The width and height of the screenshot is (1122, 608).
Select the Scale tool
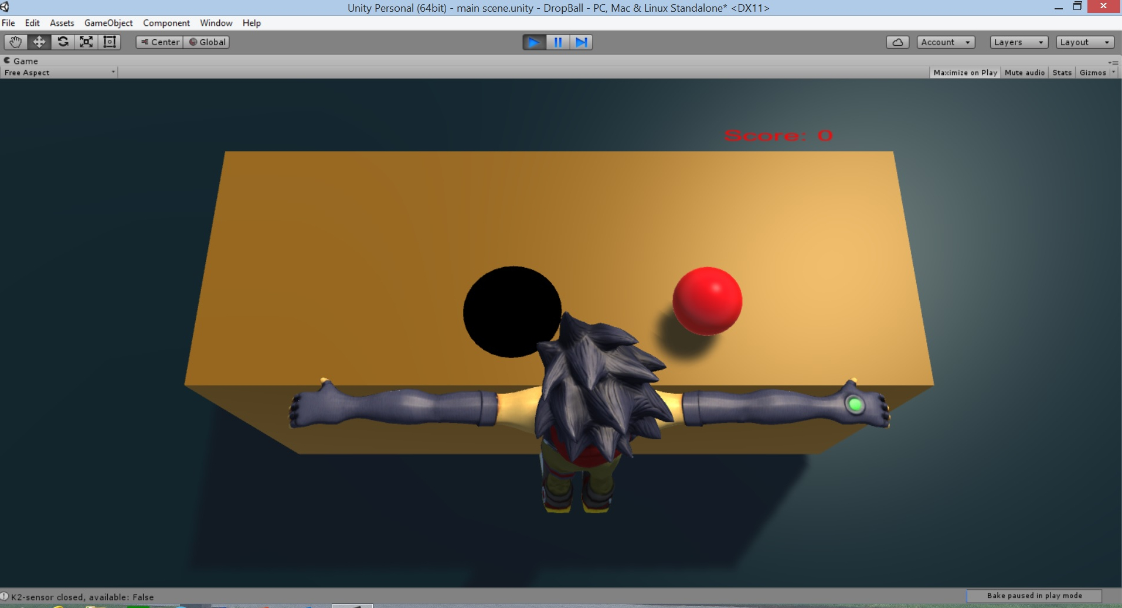coord(86,42)
